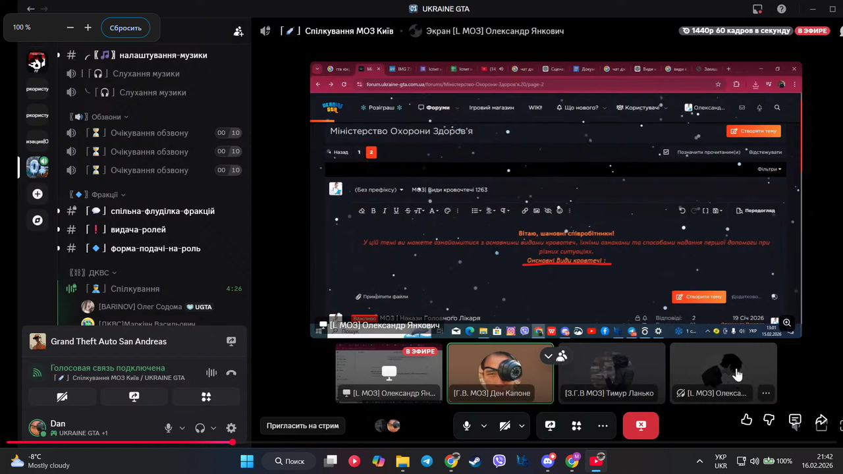Open activities icon in the bottom call controls

tap(576, 426)
